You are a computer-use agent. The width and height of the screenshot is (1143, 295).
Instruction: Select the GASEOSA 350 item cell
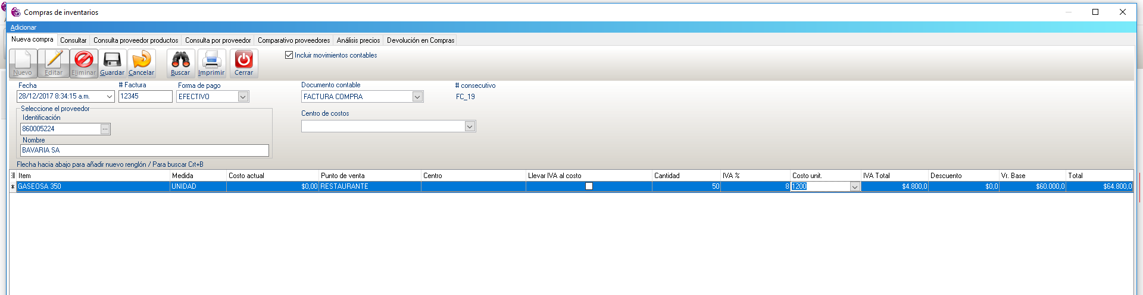92,186
